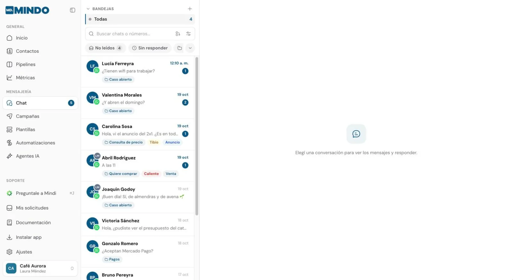Select the Todas bandeja
The height and width of the screenshot is (280, 513).
140,19
